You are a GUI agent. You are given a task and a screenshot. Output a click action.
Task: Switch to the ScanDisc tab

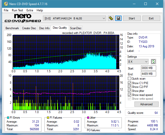click(x=76, y=28)
